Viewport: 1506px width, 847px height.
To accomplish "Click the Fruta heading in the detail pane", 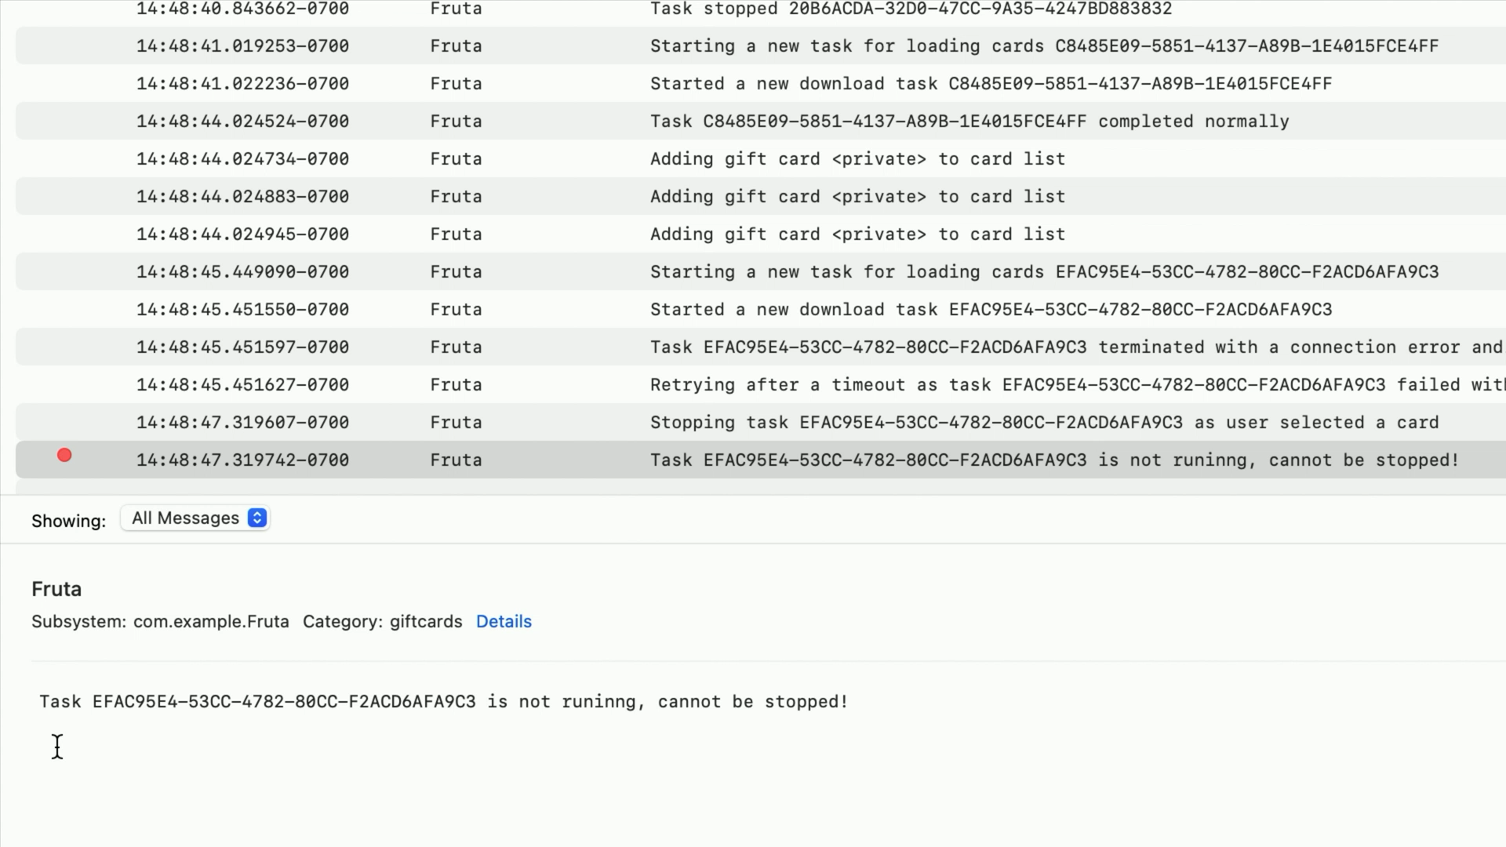I will tap(56, 589).
